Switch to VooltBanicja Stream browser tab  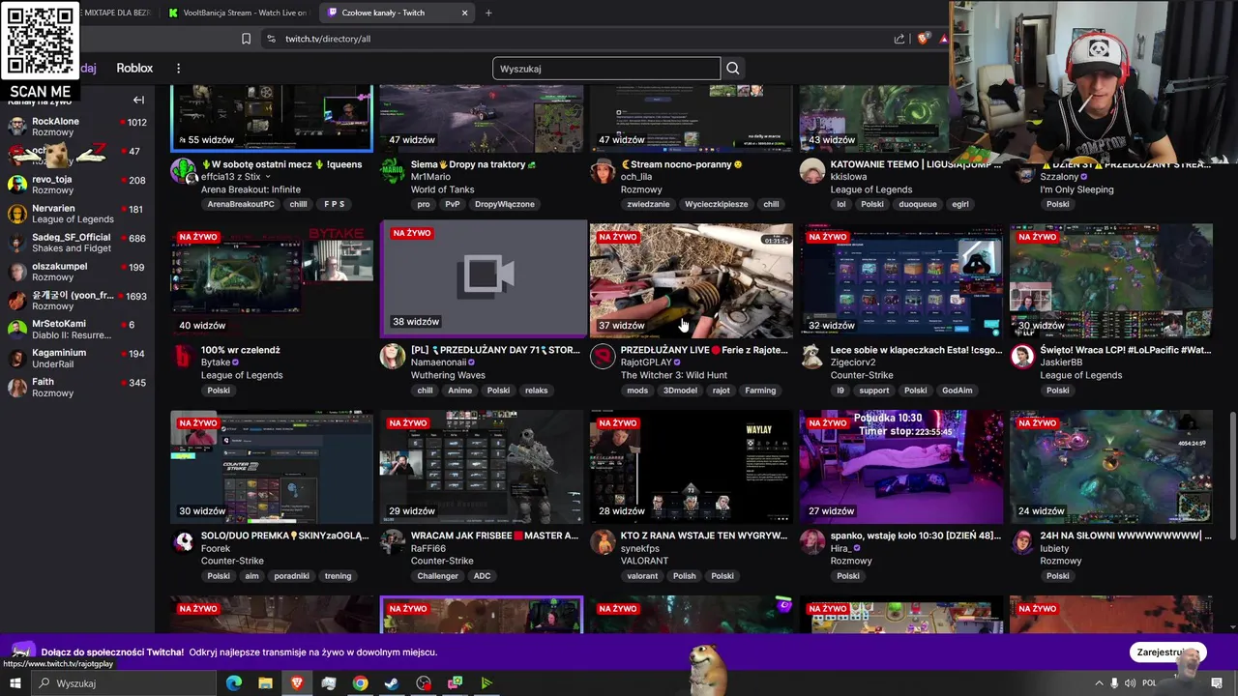tap(237, 13)
